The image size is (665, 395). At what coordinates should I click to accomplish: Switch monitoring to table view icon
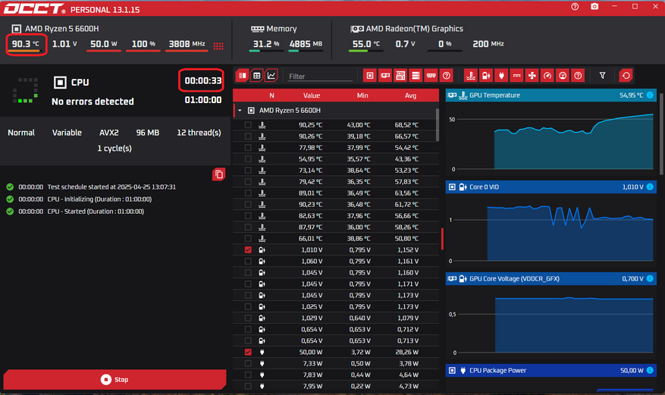click(256, 76)
